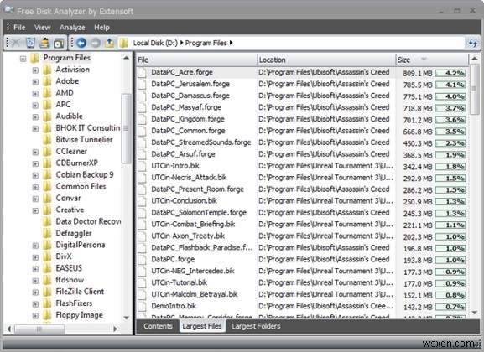484x352 pixels.
Task: Click the open in Explorer window icon
Action: [59, 44]
